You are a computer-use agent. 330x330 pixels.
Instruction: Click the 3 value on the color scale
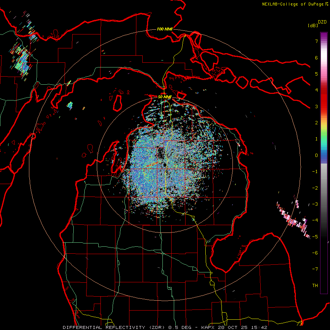(316, 106)
